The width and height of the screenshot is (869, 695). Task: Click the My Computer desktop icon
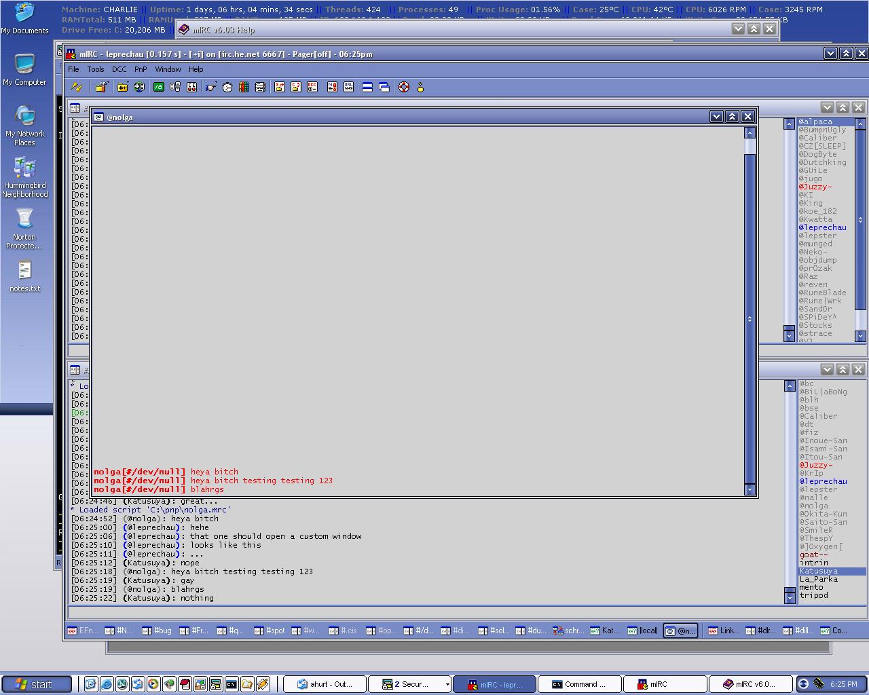(24, 71)
